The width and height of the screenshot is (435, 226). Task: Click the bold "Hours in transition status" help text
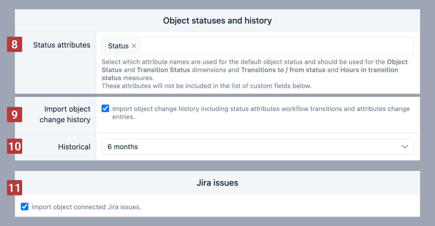(369, 70)
